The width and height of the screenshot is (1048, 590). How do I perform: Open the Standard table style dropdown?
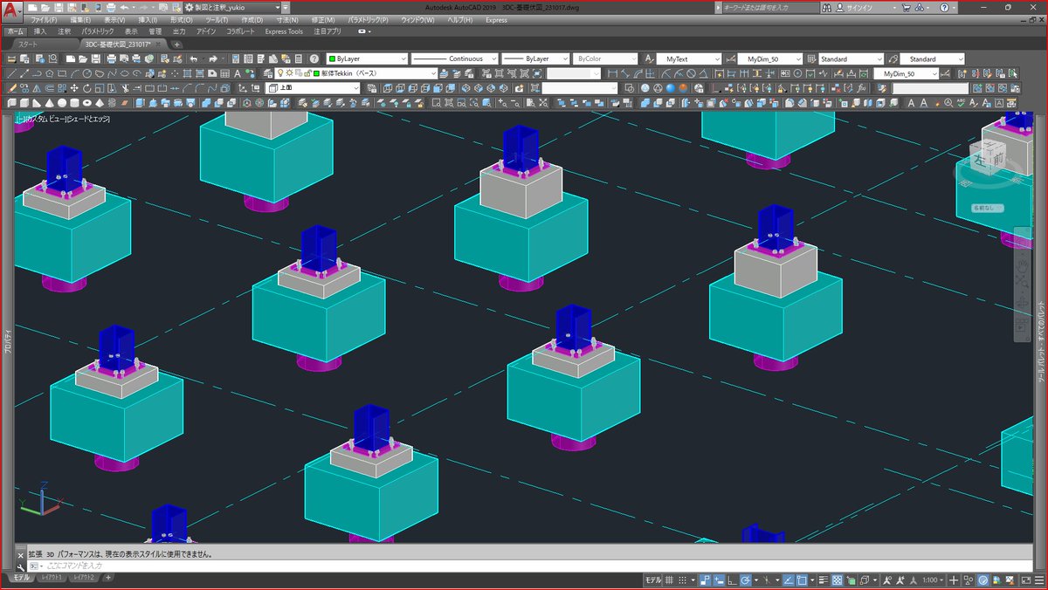click(x=851, y=58)
